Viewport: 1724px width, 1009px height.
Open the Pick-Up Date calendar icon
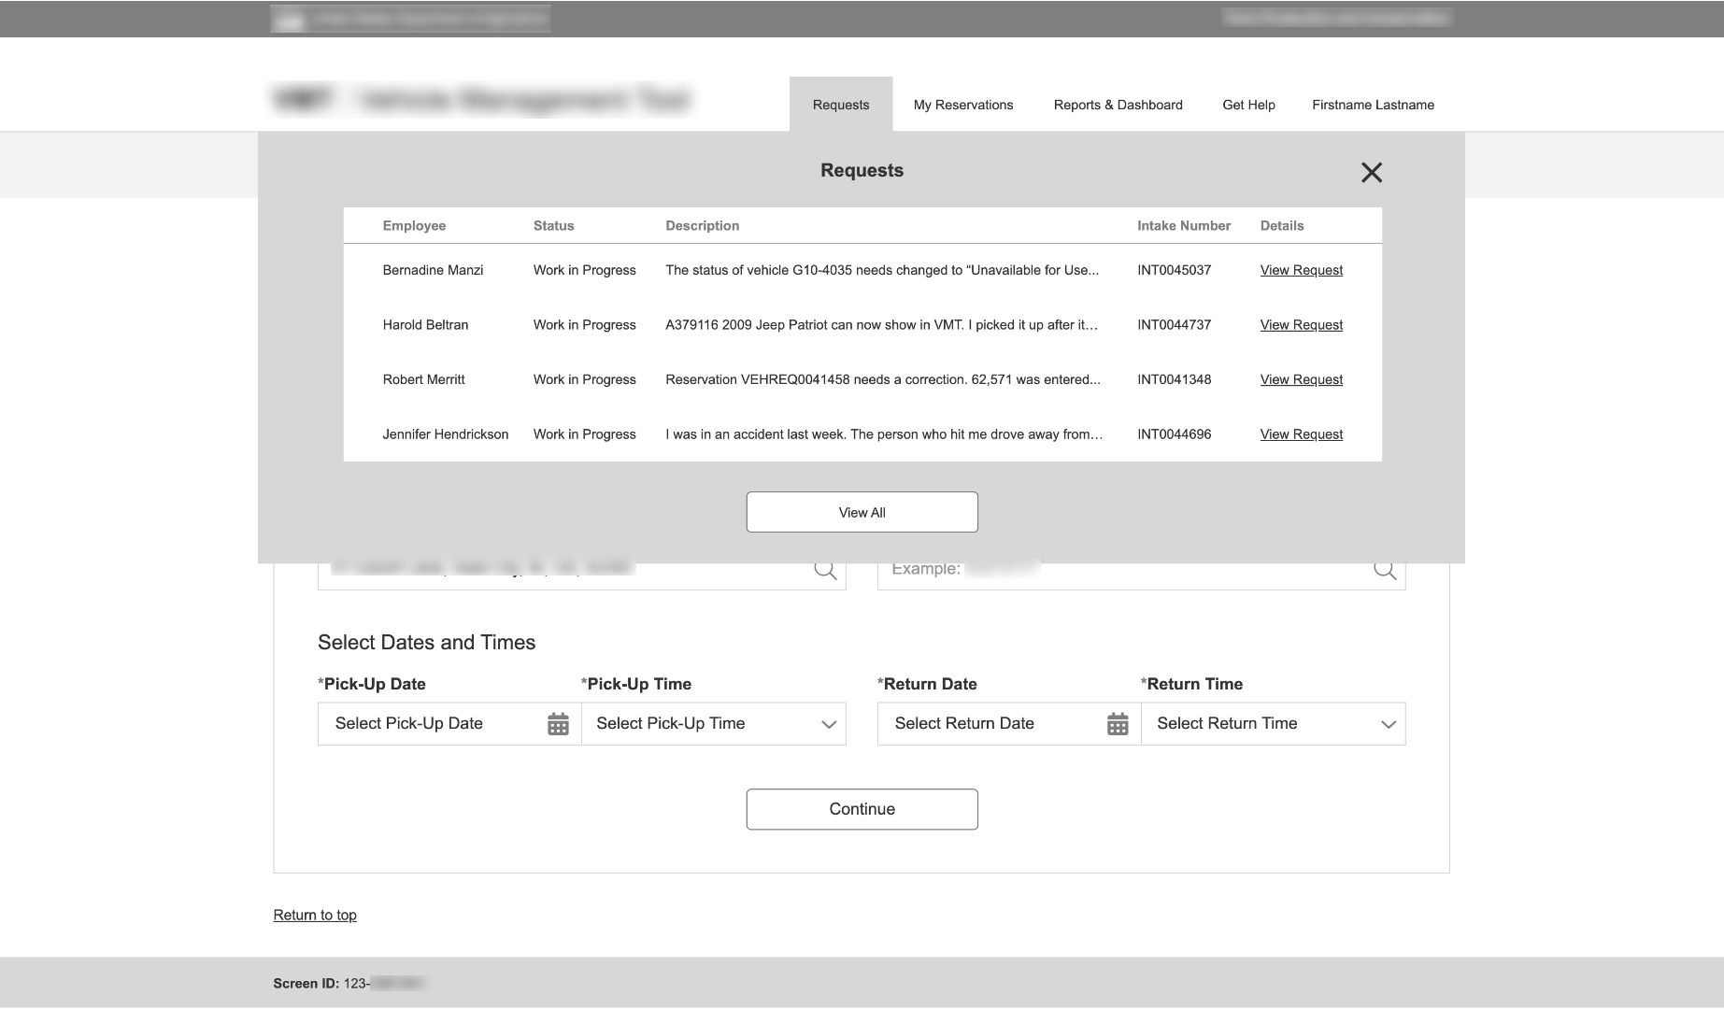(x=558, y=723)
